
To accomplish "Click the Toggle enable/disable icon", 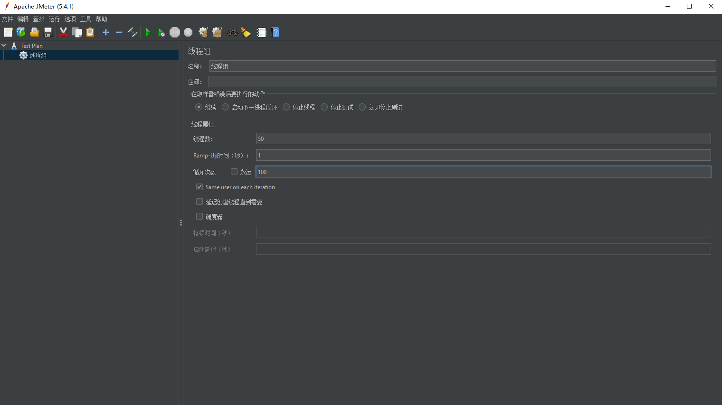I will tap(133, 32).
